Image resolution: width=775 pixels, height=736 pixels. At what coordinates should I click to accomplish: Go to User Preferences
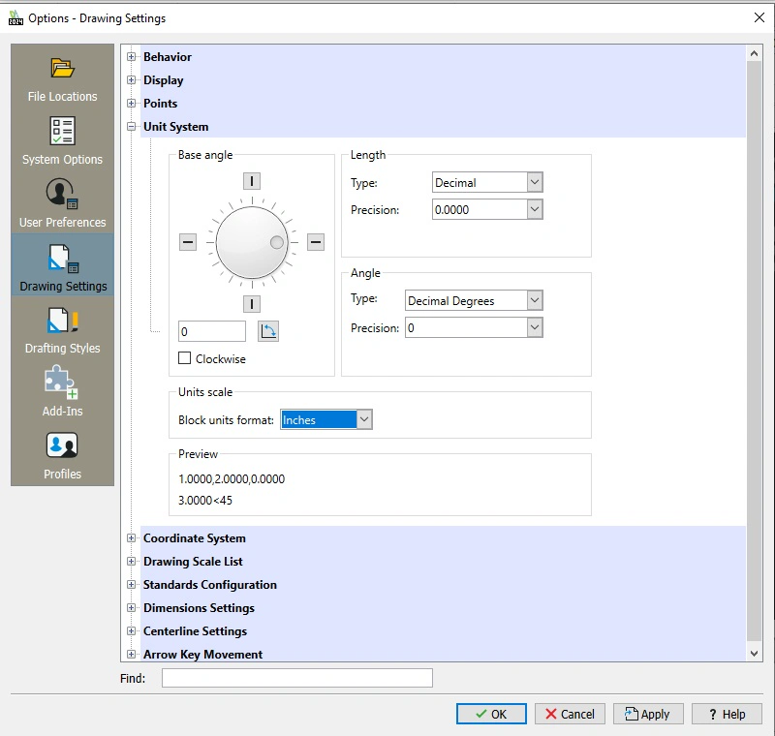pos(62,203)
